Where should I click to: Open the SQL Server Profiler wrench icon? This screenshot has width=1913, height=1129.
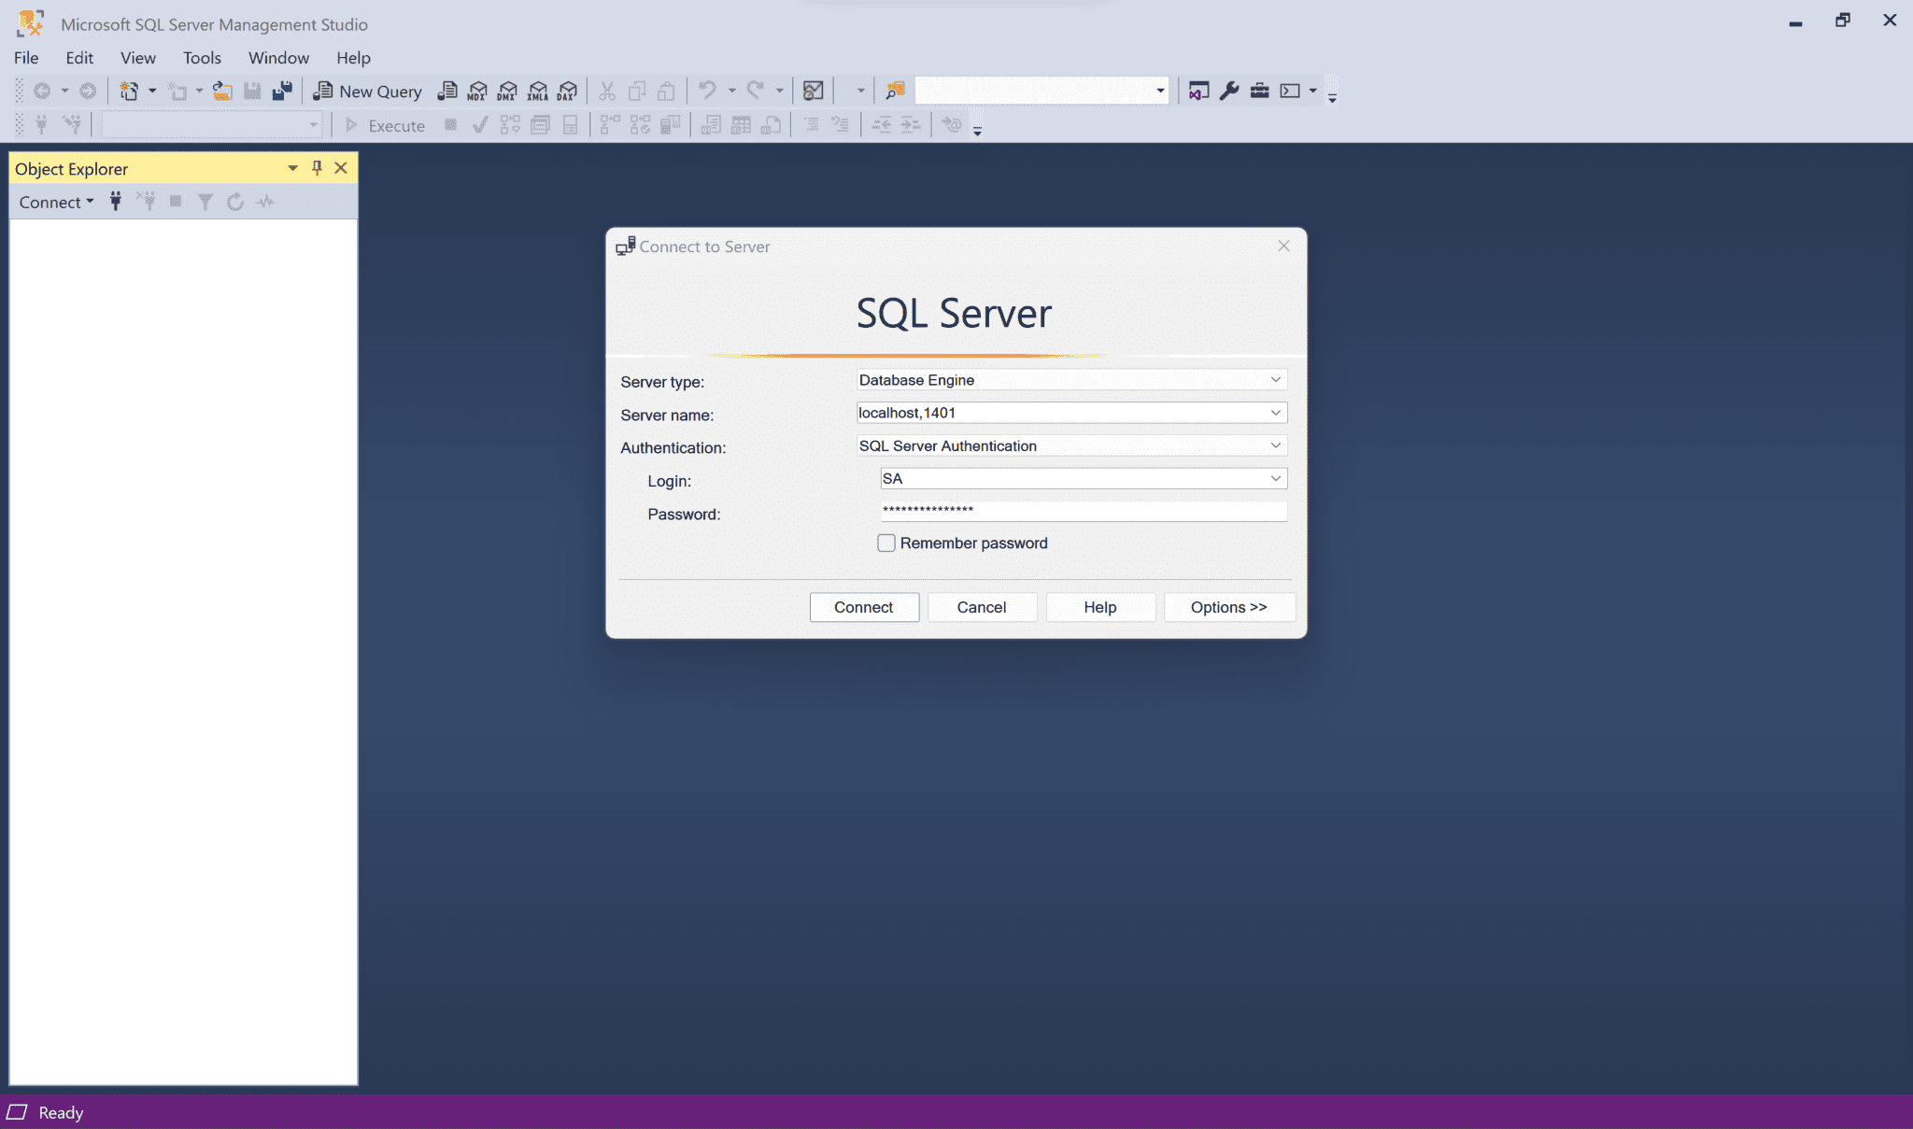[1229, 90]
